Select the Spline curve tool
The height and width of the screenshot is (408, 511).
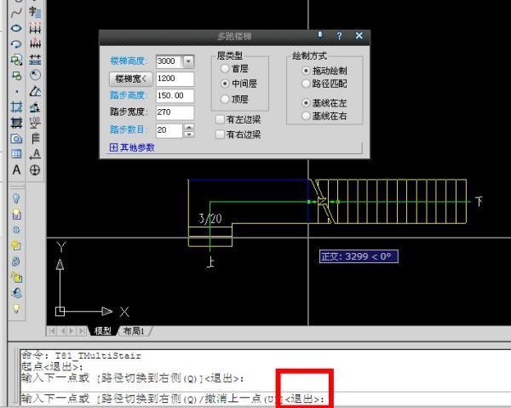click(16, 13)
